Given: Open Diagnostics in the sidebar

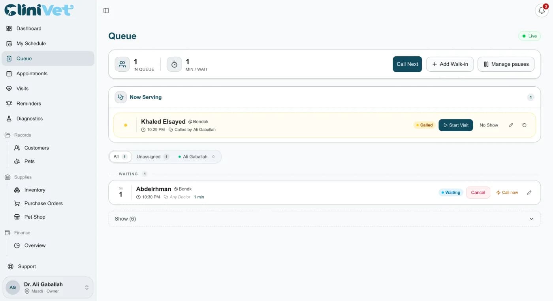Looking at the screenshot, I should [x=48, y=119].
